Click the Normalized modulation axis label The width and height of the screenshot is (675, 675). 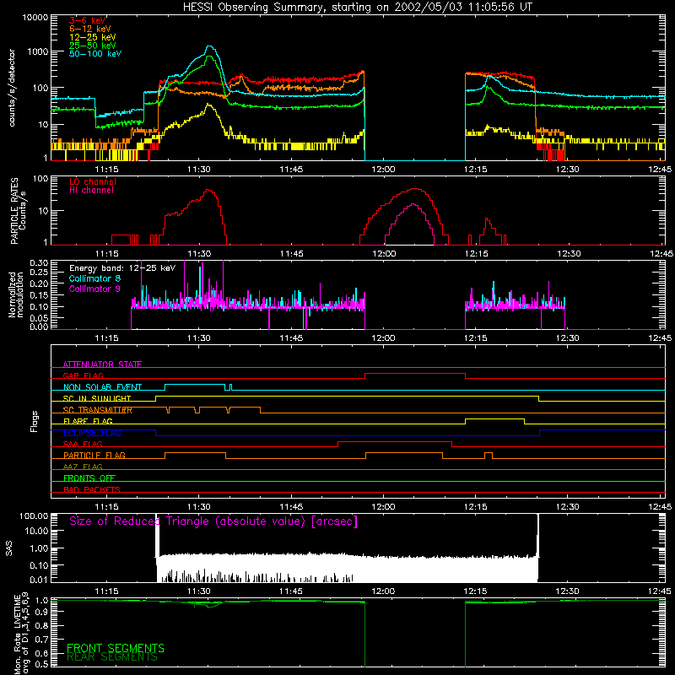(x=16, y=294)
